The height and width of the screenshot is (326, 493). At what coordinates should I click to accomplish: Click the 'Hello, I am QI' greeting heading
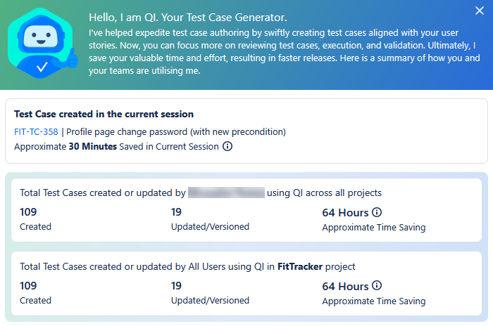[188, 18]
